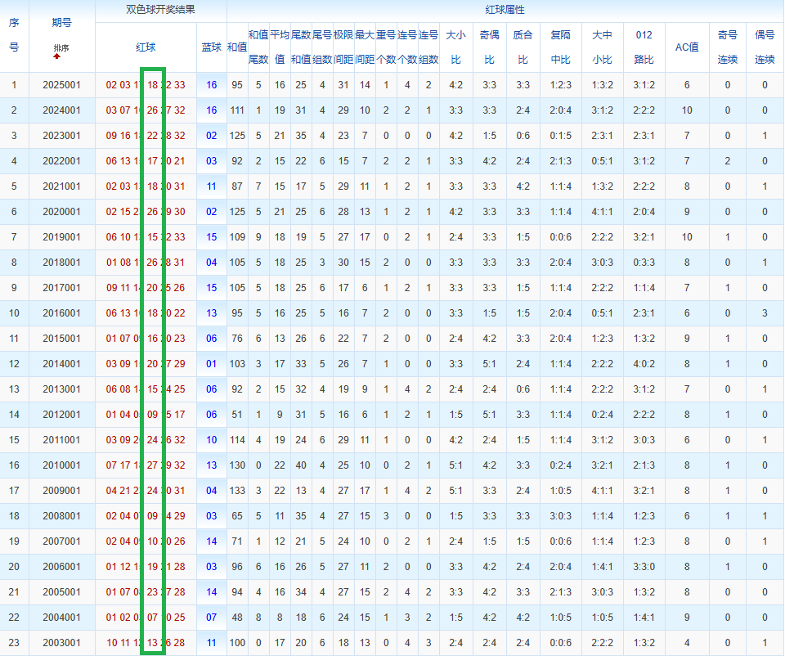This screenshot has width=785, height=656.
Task: Click period number 2025001
Action: pyautogui.click(x=61, y=85)
